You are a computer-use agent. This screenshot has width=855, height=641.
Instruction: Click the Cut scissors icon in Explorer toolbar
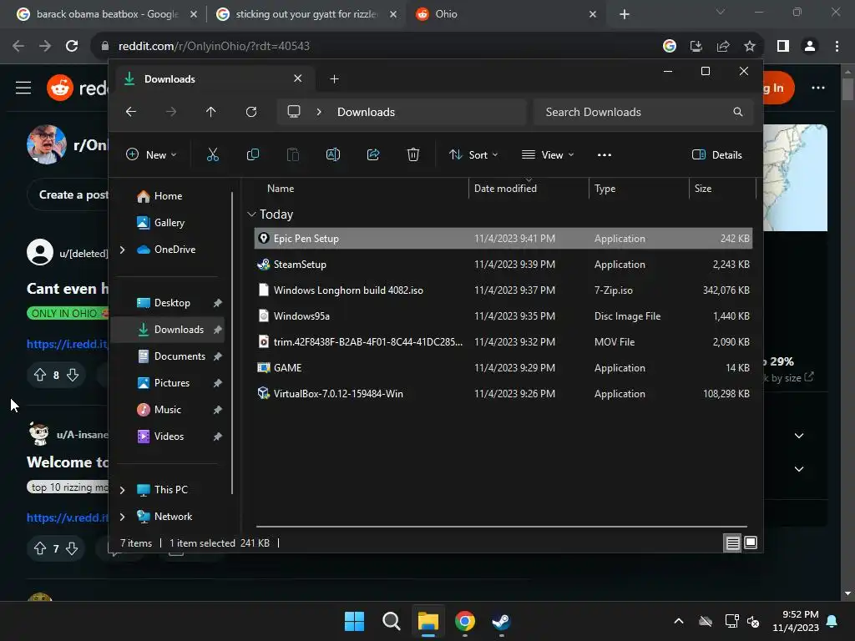coord(213,154)
